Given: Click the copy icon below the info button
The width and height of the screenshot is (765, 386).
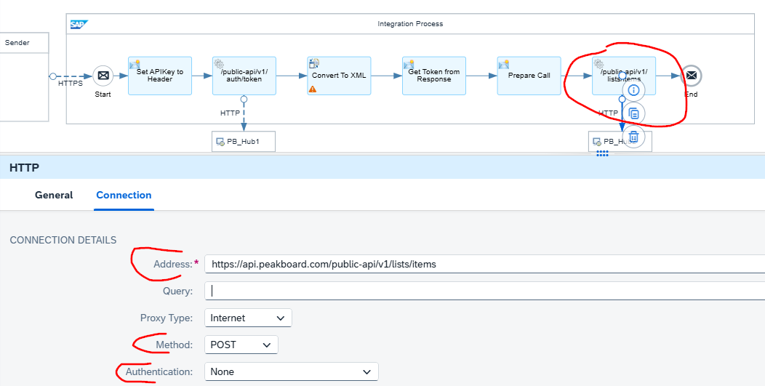Looking at the screenshot, I should click(633, 113).
